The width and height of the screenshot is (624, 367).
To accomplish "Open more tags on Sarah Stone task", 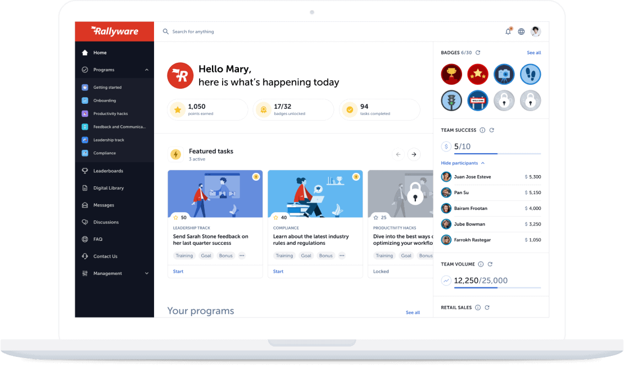I will tap(242, 255).
